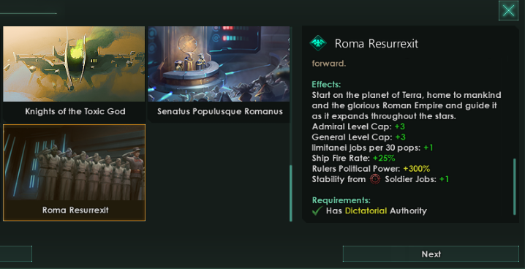525x269 pixels.
Task: Select the Roma Resurrexit saluting soldiers artwork
Action: pos(74,162)
